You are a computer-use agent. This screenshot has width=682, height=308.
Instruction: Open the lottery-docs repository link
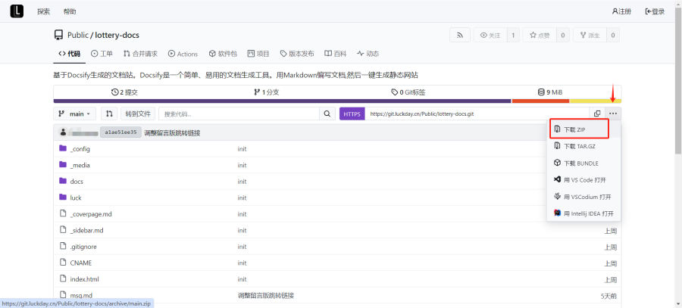pos(117,35)
